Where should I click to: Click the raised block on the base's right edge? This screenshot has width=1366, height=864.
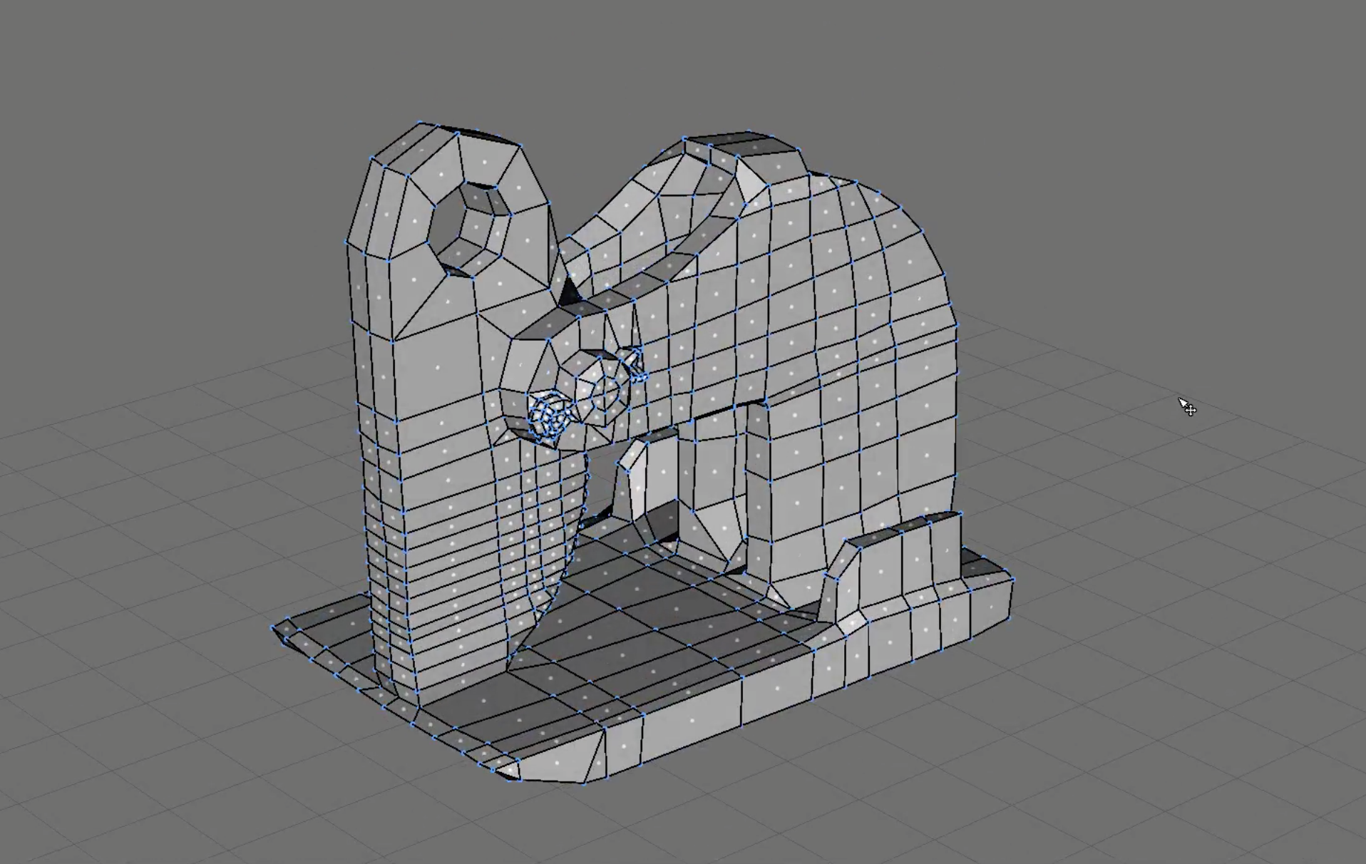point(891,567)
